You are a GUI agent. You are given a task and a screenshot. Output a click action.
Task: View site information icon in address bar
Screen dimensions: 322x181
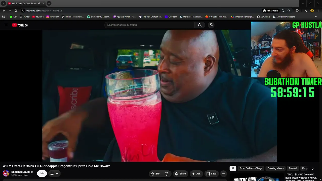23,11
